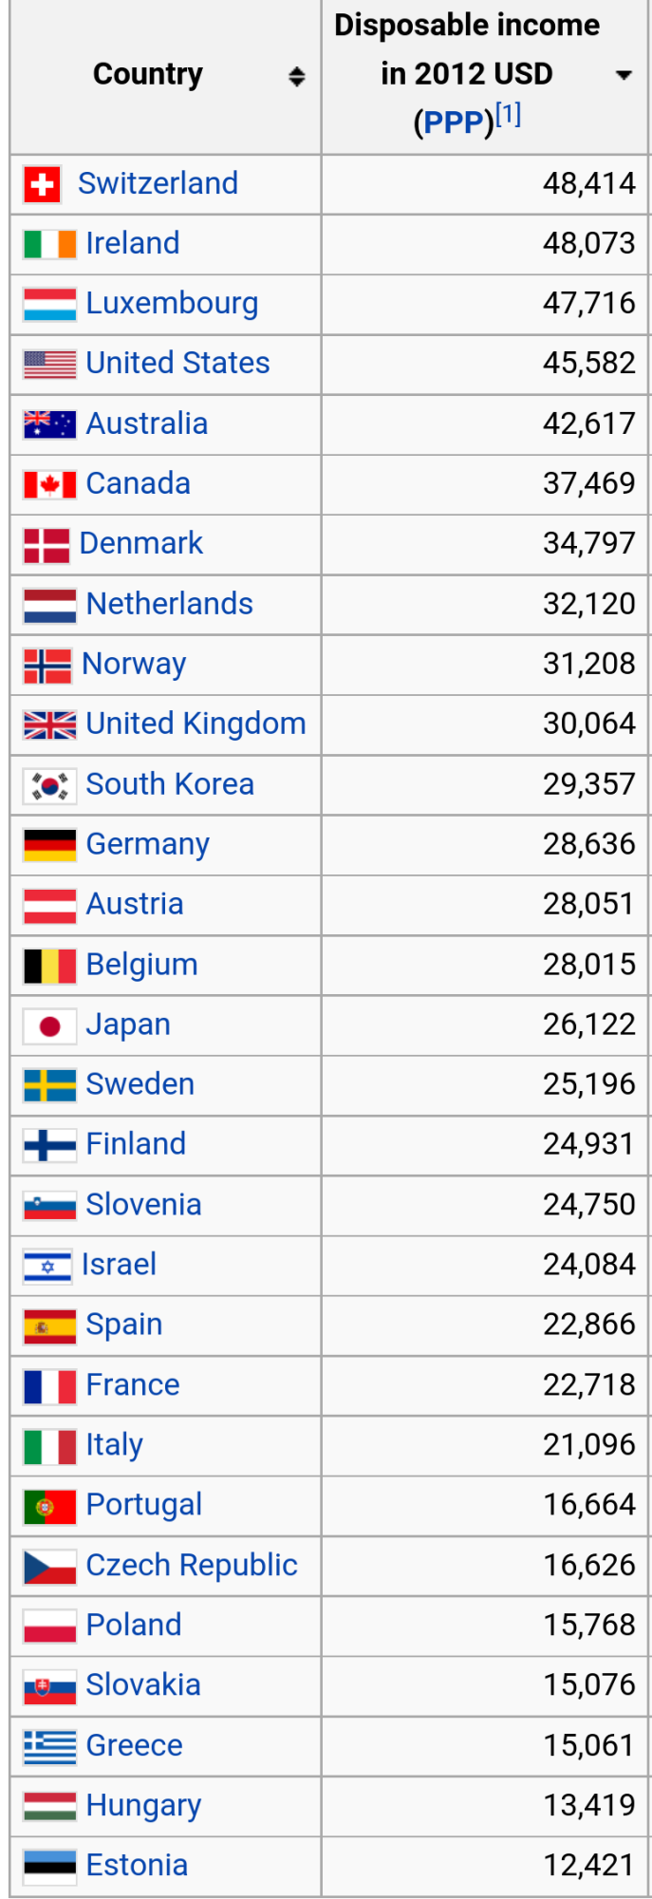Screen dimensions: 652x1899
Task: Click the Greece flag icon
Action: pos(49,1746)
